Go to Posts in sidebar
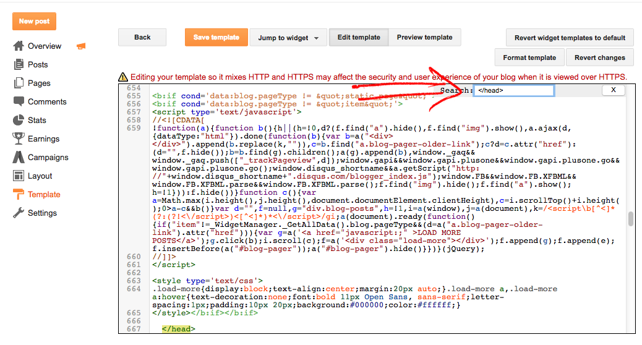This screenshot has height=345, width=642. coord(38,65)
